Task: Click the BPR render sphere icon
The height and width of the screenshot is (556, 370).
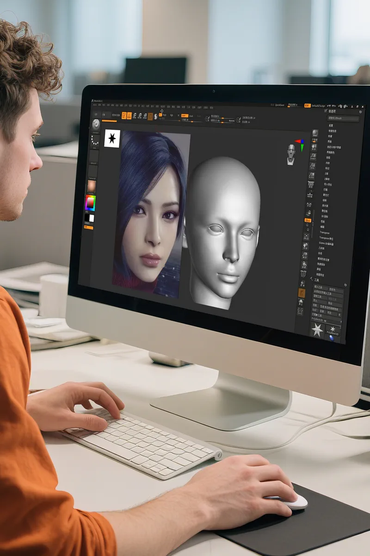Action: [314, 134]
